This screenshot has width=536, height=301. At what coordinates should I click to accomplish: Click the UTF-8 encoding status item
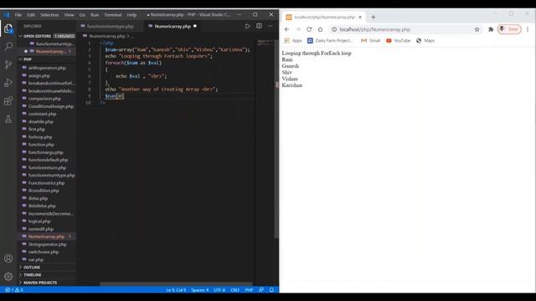219,290
